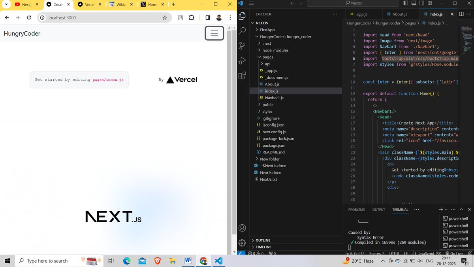Image resolution: width=474 pixels, height=267 pixels.
Task: Click the HungryCoder brand link
Action: coord(22,33)
